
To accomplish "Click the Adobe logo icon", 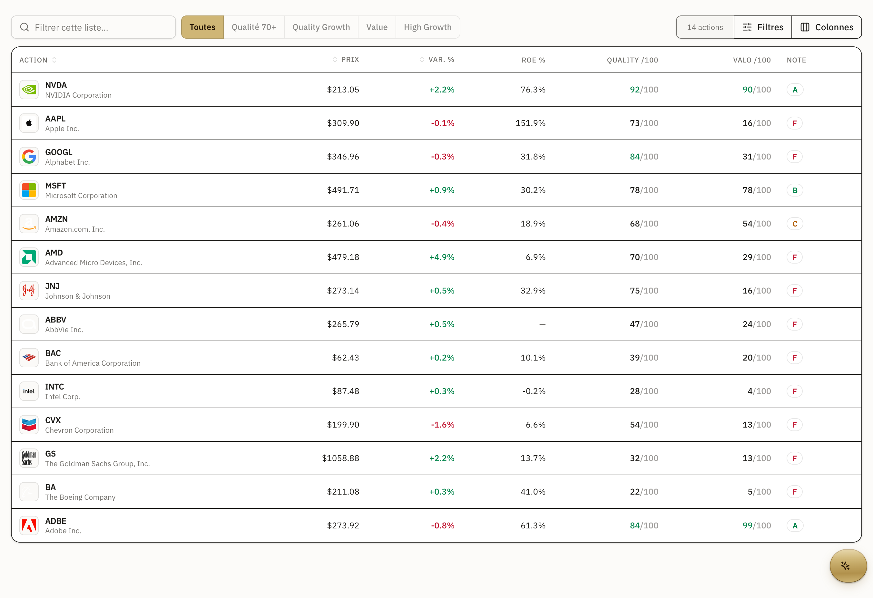I will 29,525.
